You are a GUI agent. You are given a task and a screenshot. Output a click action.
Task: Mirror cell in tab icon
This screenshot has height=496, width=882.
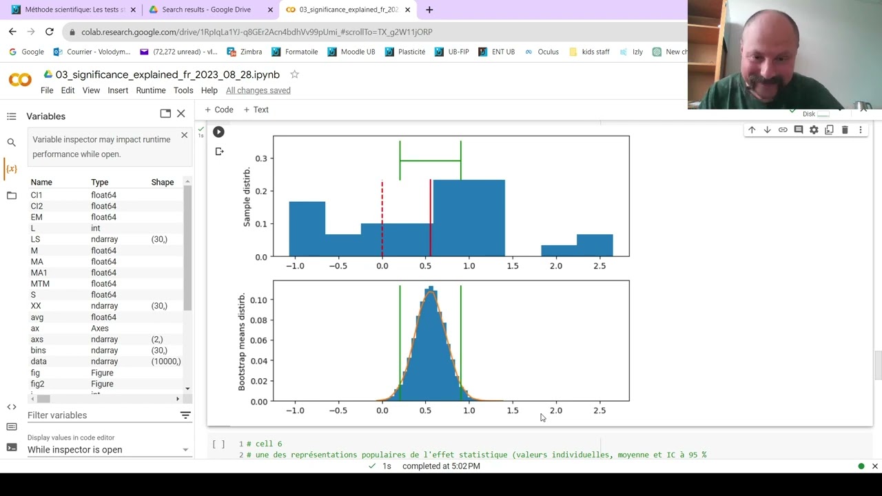point(829,130)
